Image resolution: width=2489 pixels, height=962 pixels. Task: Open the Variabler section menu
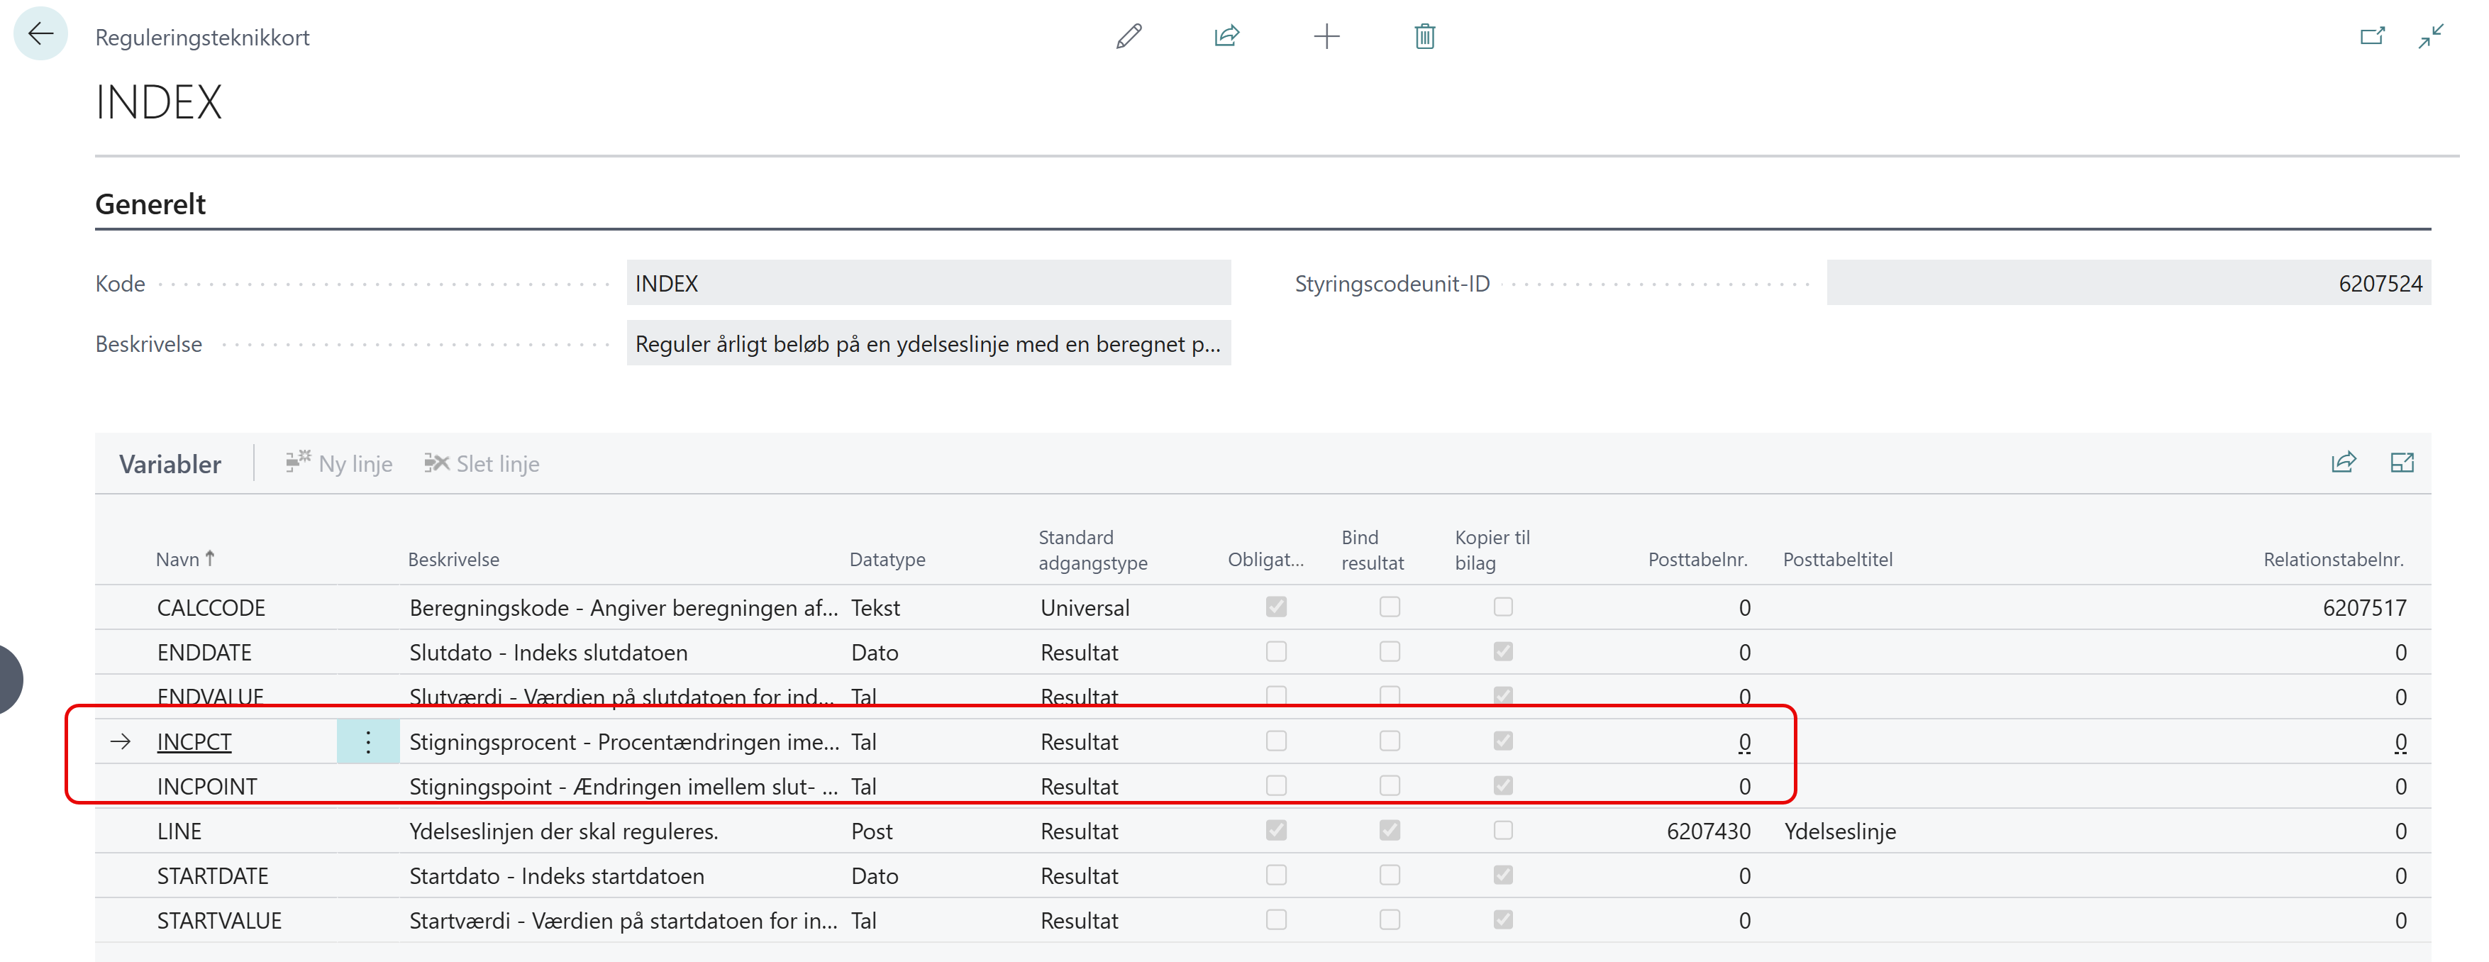pos(170,464)
